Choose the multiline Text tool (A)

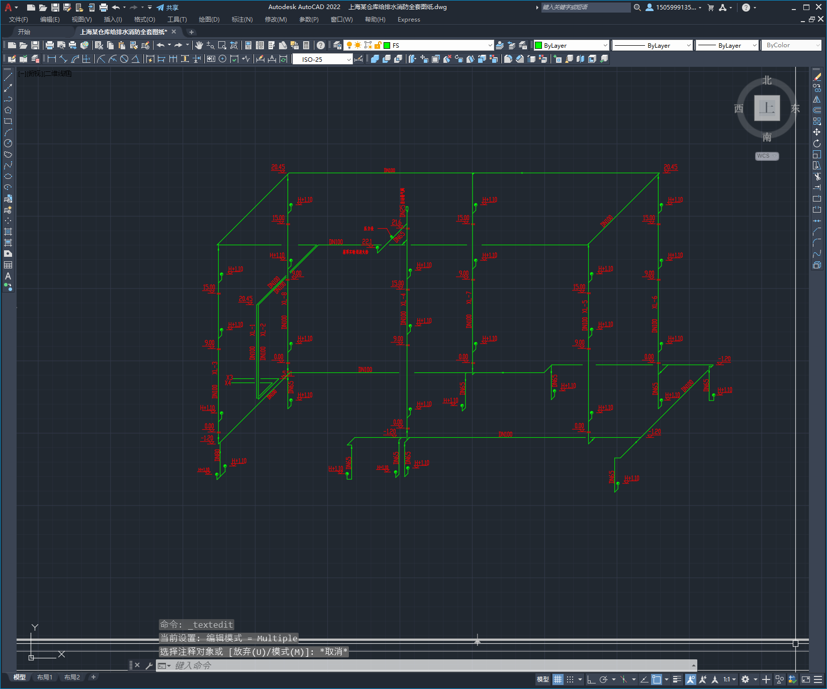coord(8,276)
